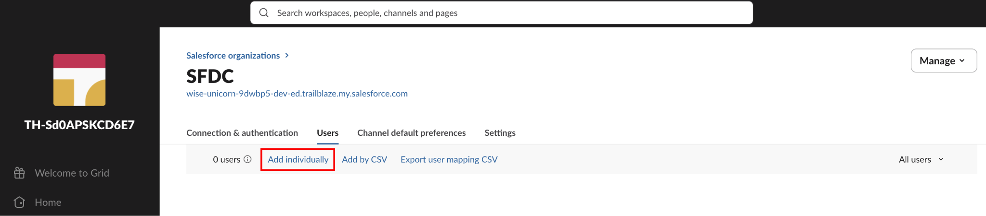Screen dimensions: 986x216
Task: Click the TH-Sd0APSKCD6E7 workspace name
Action: coord(79,125)
